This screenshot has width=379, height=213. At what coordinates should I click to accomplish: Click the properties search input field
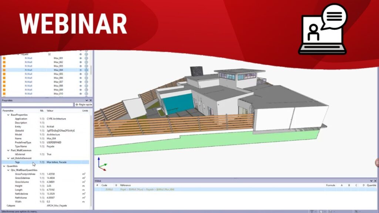point(37,105)
